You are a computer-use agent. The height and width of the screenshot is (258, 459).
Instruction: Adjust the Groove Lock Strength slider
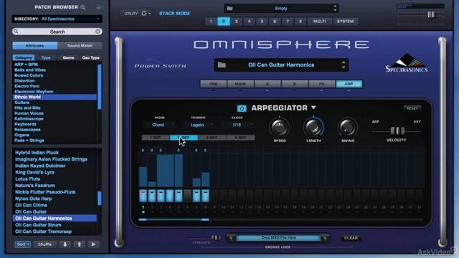click(216, 238)
